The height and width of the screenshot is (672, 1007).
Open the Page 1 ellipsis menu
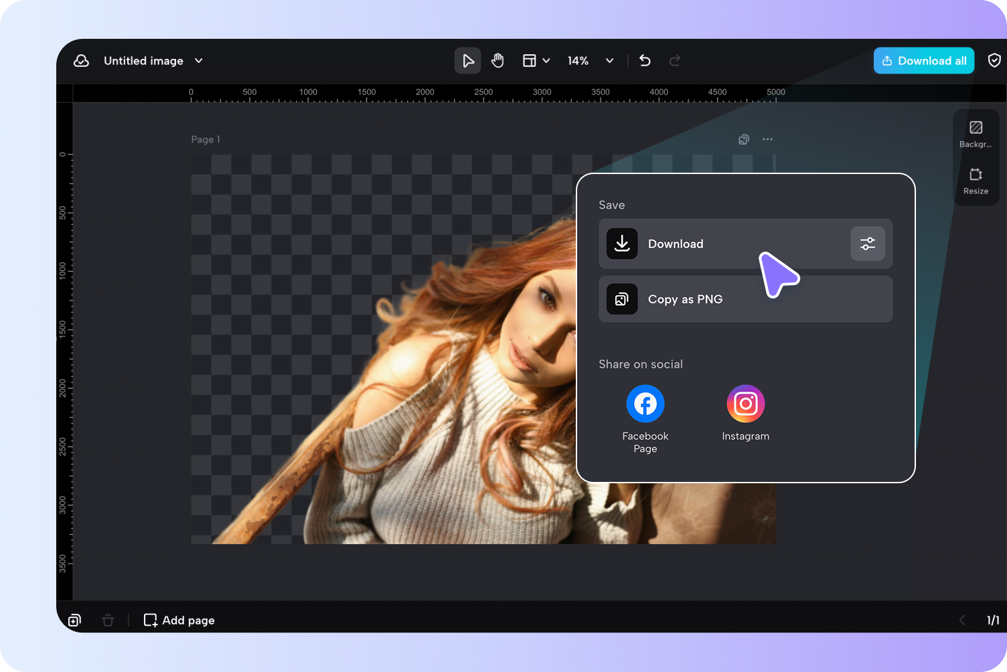pyautogui.click(x=767, y=139)
